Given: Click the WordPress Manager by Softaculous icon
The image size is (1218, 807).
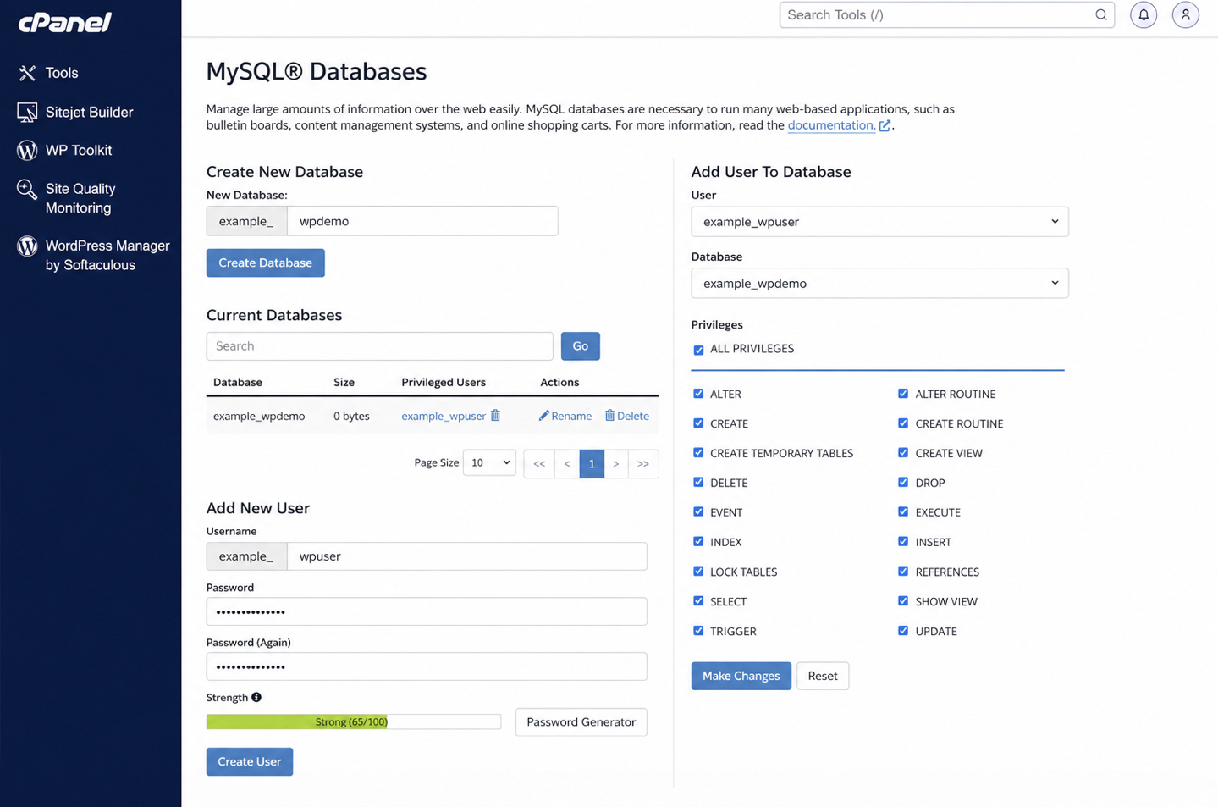Looking at the screenshot, I should tap(27, 246).
